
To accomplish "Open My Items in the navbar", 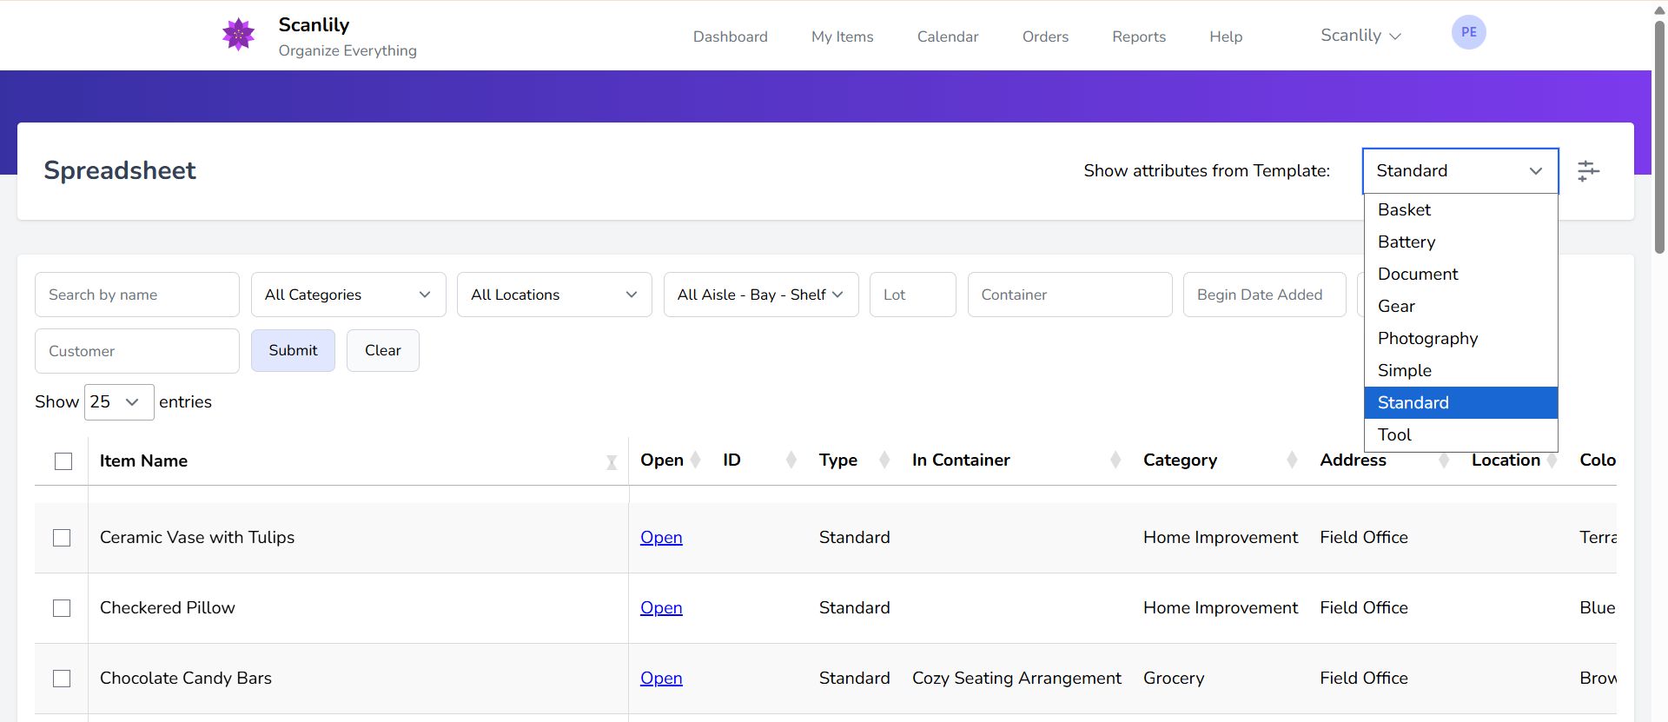I will tap(843, 36).
